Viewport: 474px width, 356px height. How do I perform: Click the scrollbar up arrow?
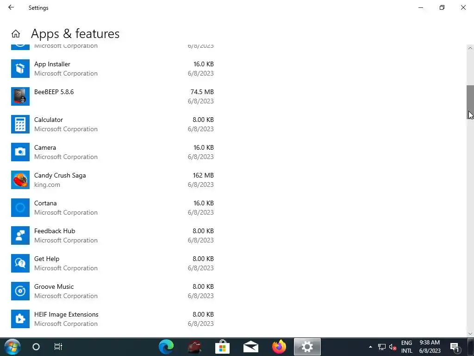click(x=470, y=48)
